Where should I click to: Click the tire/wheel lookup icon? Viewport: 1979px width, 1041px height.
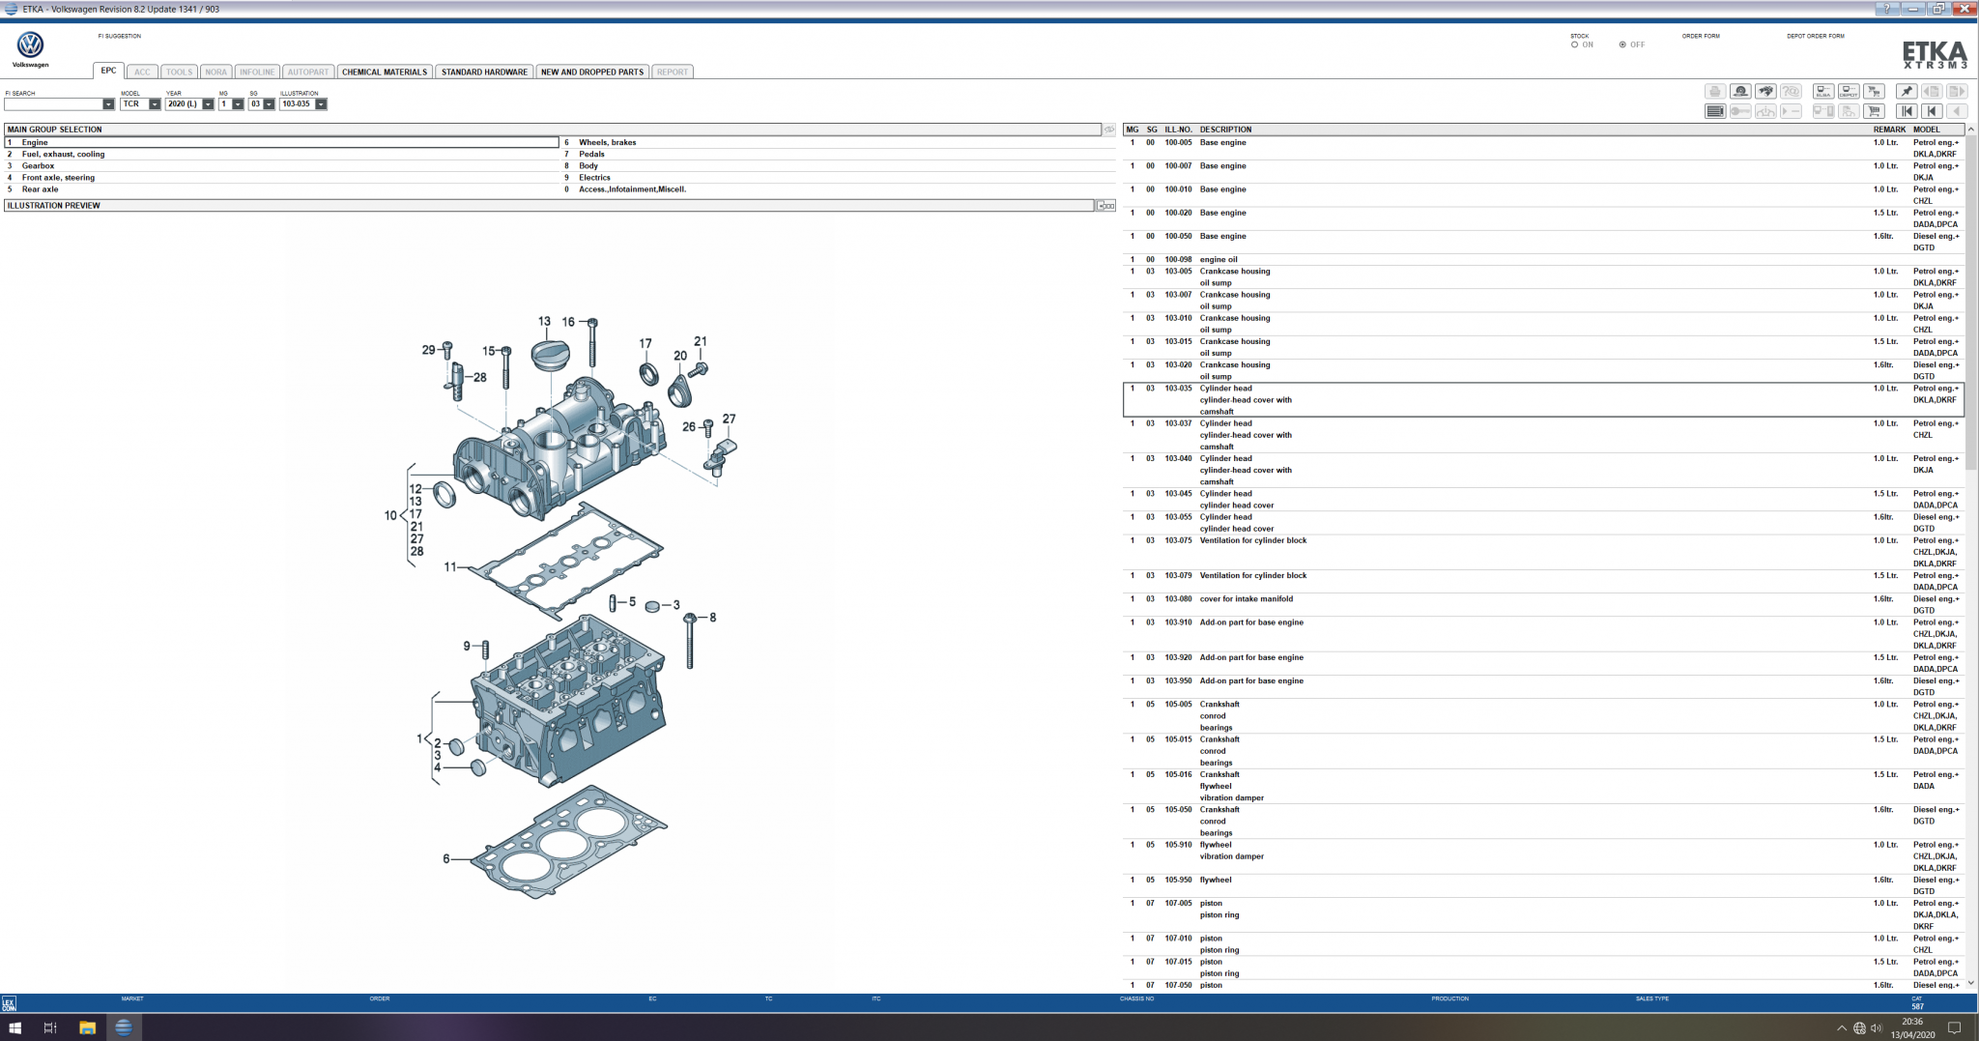tap(1739, 92)
